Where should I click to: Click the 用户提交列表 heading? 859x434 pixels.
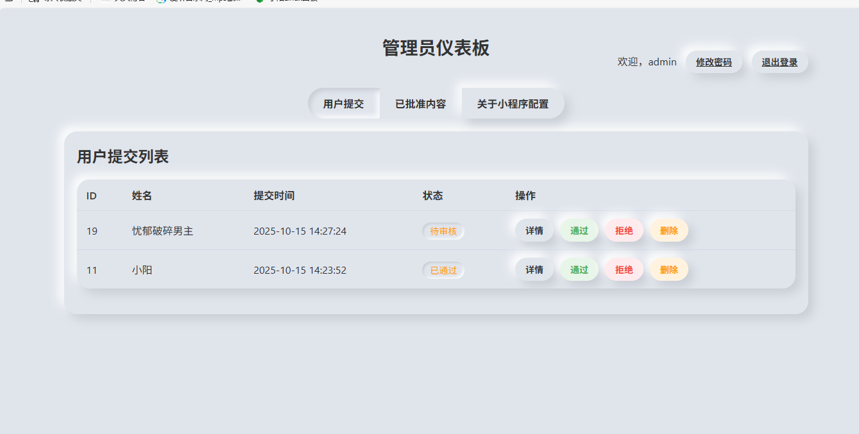pos(122,156)
